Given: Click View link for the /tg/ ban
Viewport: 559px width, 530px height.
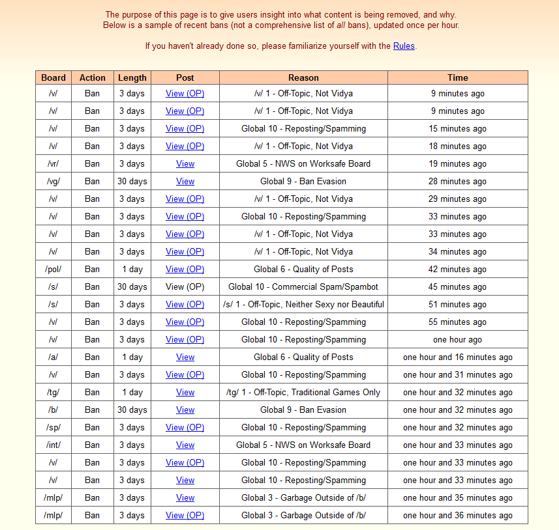Looking at the screenshot, I should point(185,393).
